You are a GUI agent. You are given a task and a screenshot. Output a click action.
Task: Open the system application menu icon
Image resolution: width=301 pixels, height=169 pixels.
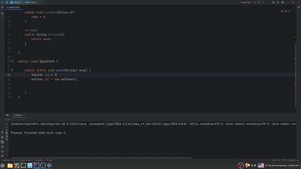coord(2,165)
